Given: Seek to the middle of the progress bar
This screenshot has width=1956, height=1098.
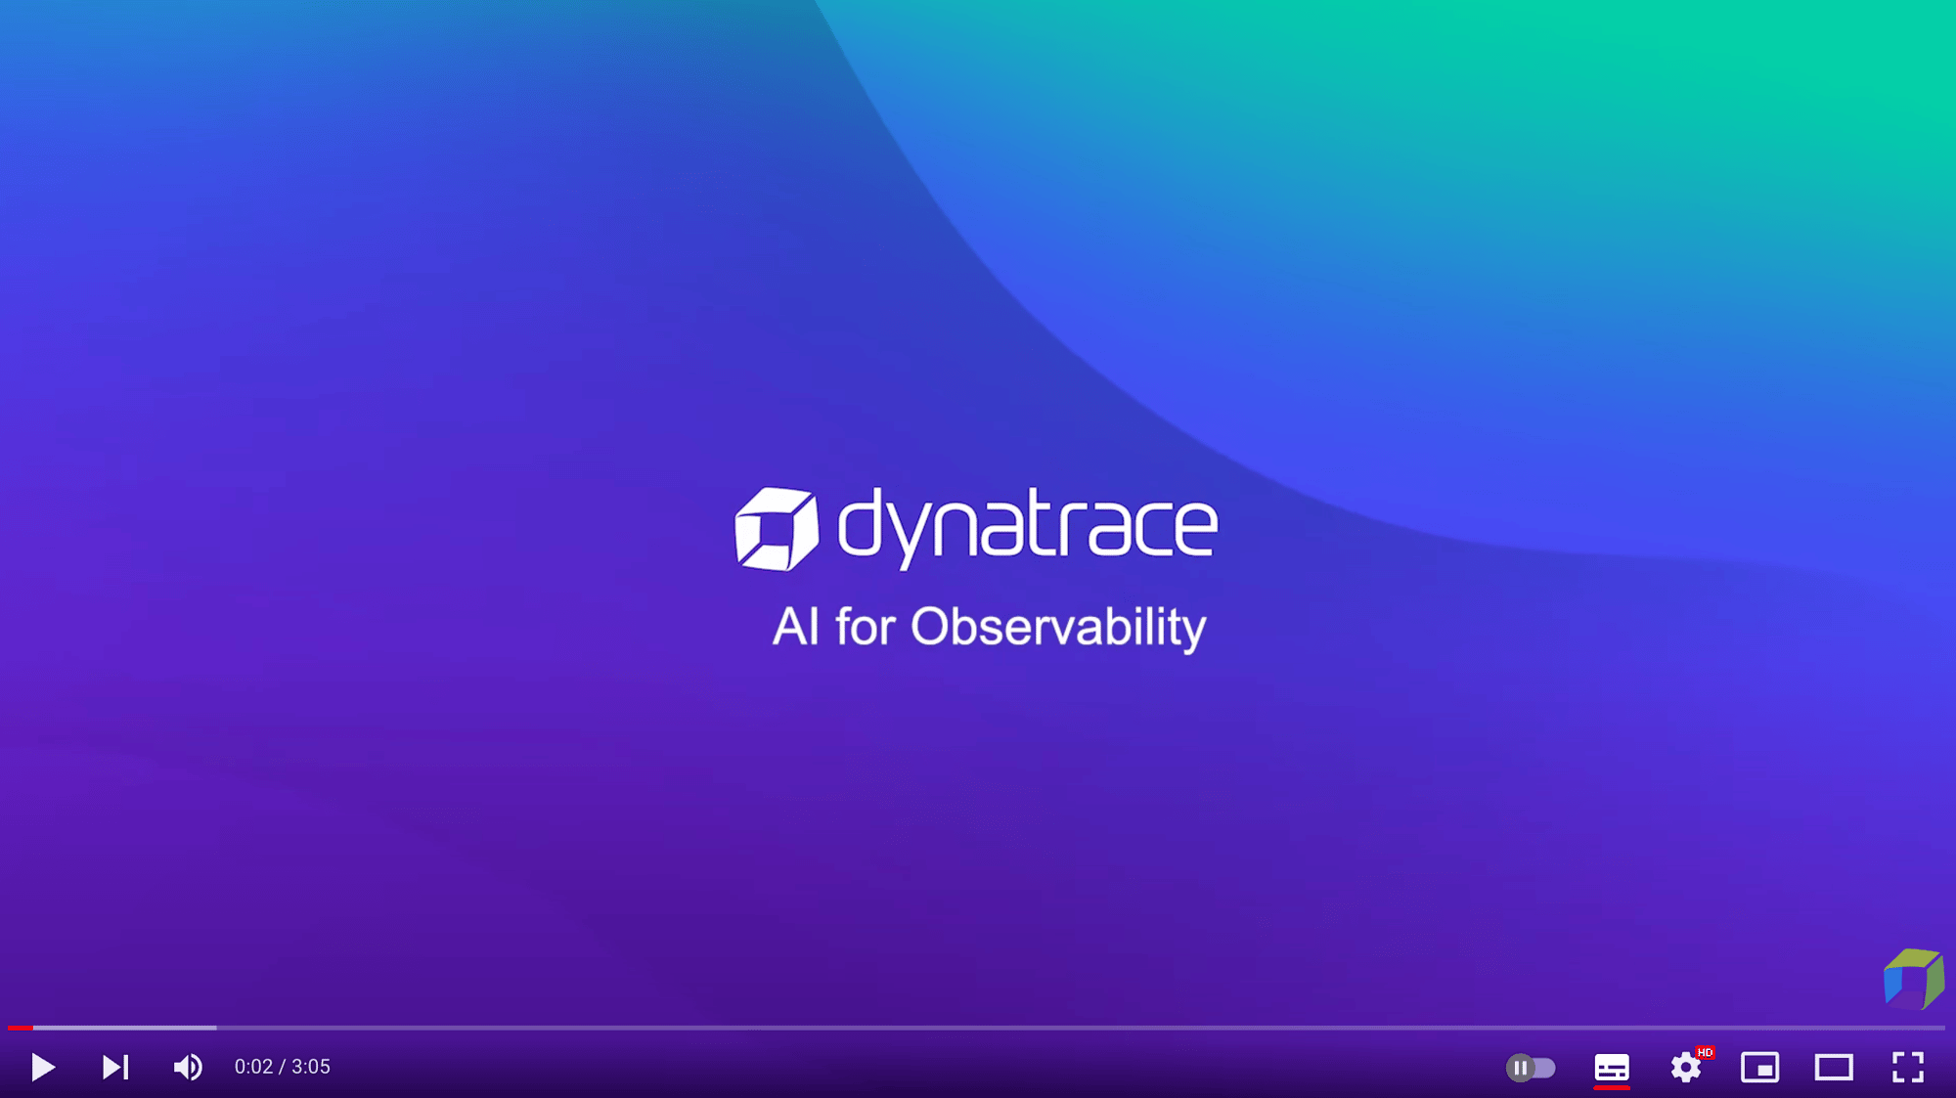Looking at the screenshot, I should (x=976, y=1028).
